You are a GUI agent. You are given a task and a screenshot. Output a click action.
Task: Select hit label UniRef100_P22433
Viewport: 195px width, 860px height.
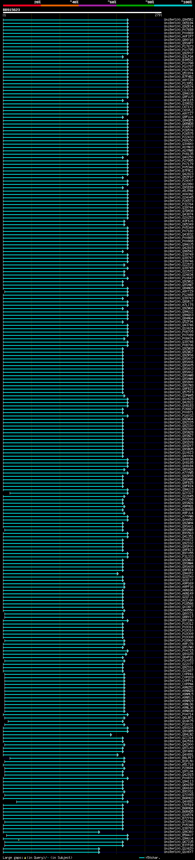[x=179, y=137]
